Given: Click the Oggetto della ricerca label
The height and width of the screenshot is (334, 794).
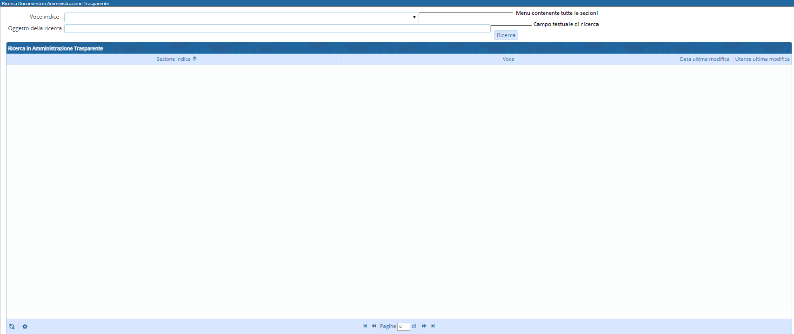Looking at the screenshot, I should [35, 28].
